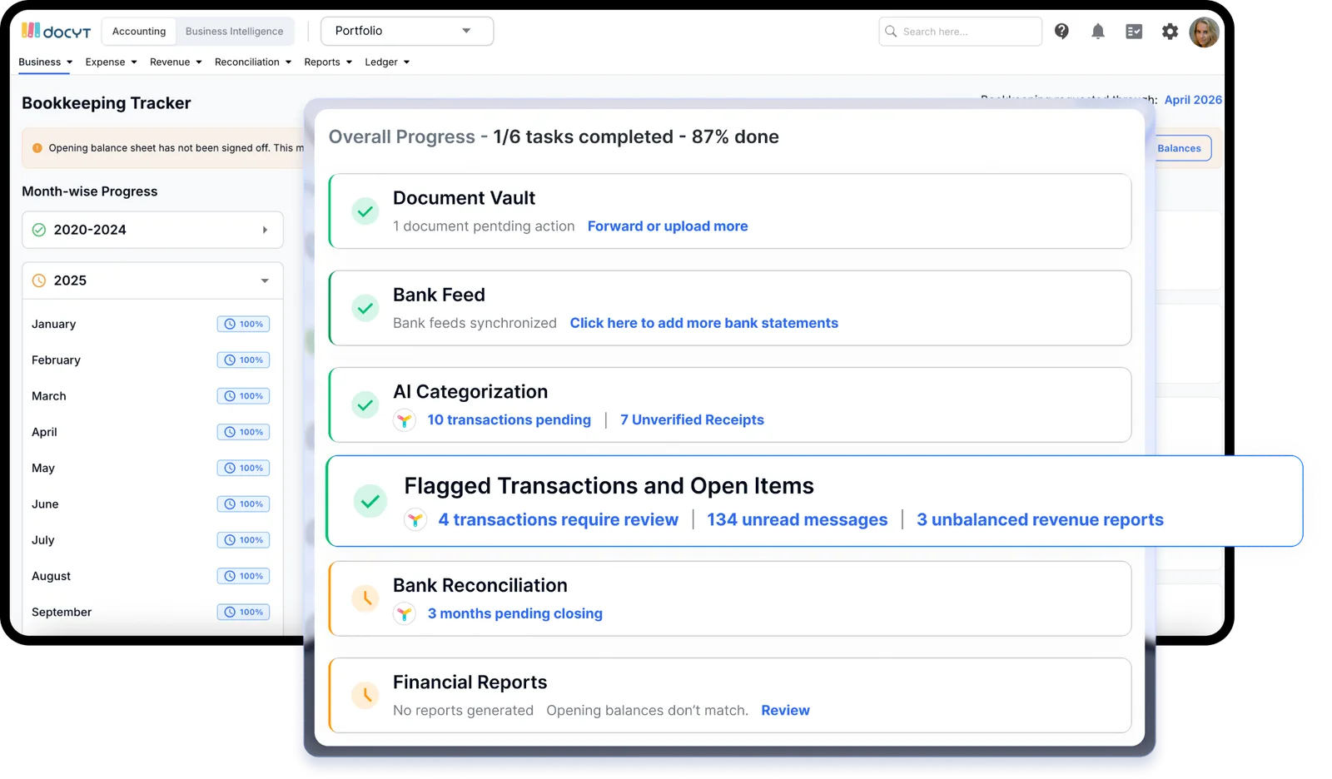The width and height of the screenshot is (1332, 779).
Task: Open 134 unread messages link
Action: coord(798,520)
